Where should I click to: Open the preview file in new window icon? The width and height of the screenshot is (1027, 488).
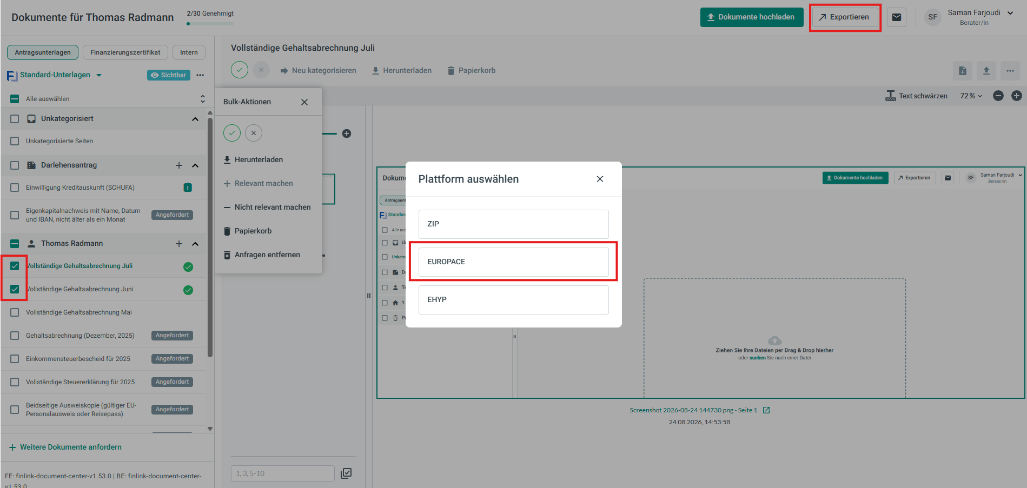pyautogui.click(x=766, y=410)
